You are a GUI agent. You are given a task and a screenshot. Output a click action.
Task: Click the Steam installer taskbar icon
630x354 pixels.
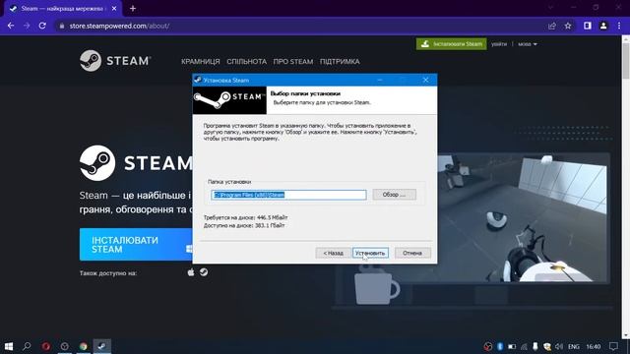coord(102,346)
